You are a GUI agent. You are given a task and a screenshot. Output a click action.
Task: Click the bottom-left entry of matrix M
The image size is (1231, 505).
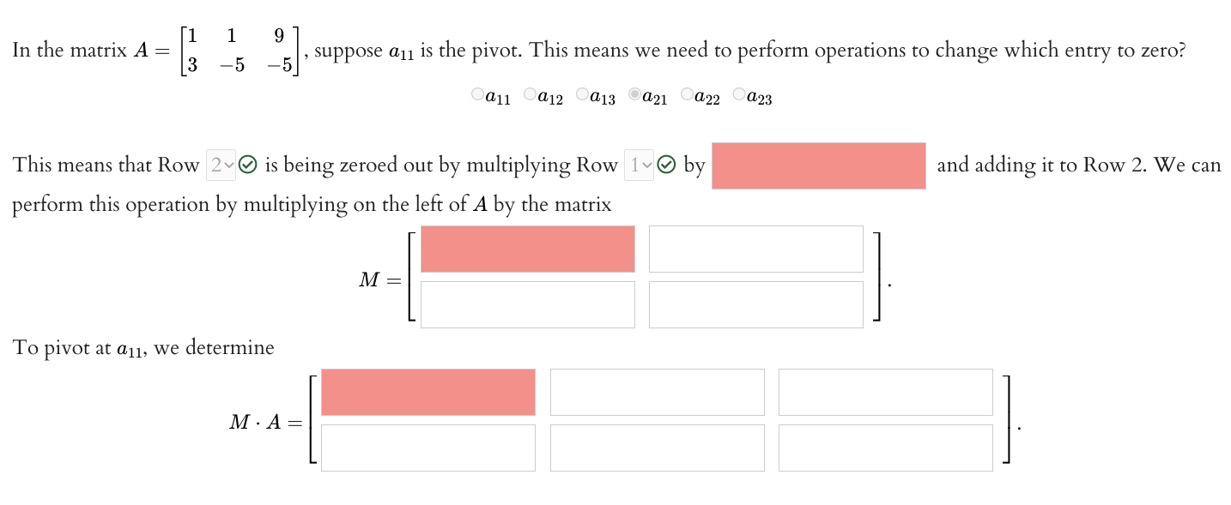(526, 304)
